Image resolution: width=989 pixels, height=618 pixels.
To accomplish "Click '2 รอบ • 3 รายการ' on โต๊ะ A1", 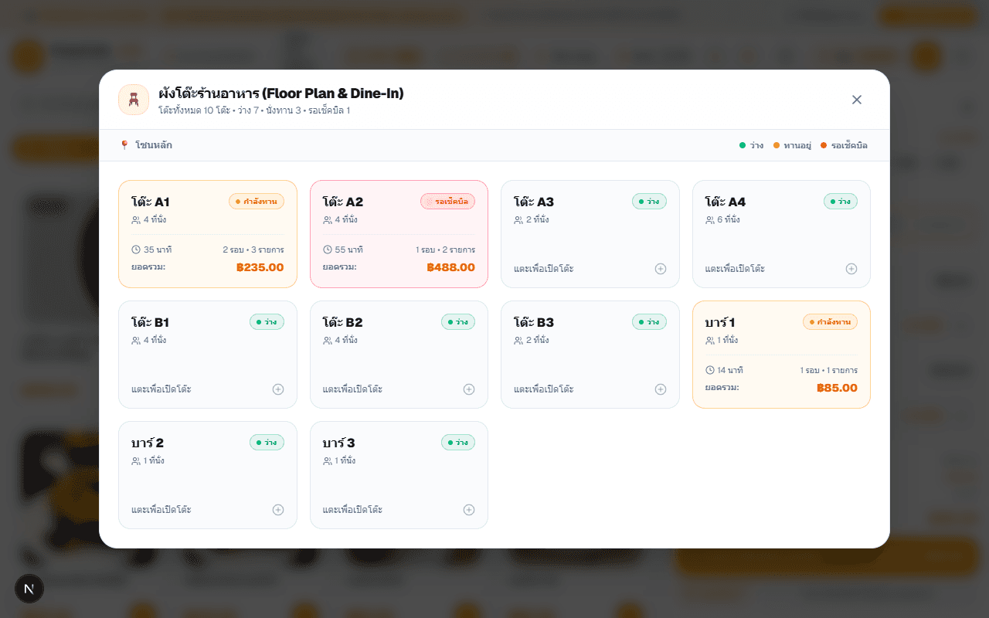I will [x=253, y=250].
